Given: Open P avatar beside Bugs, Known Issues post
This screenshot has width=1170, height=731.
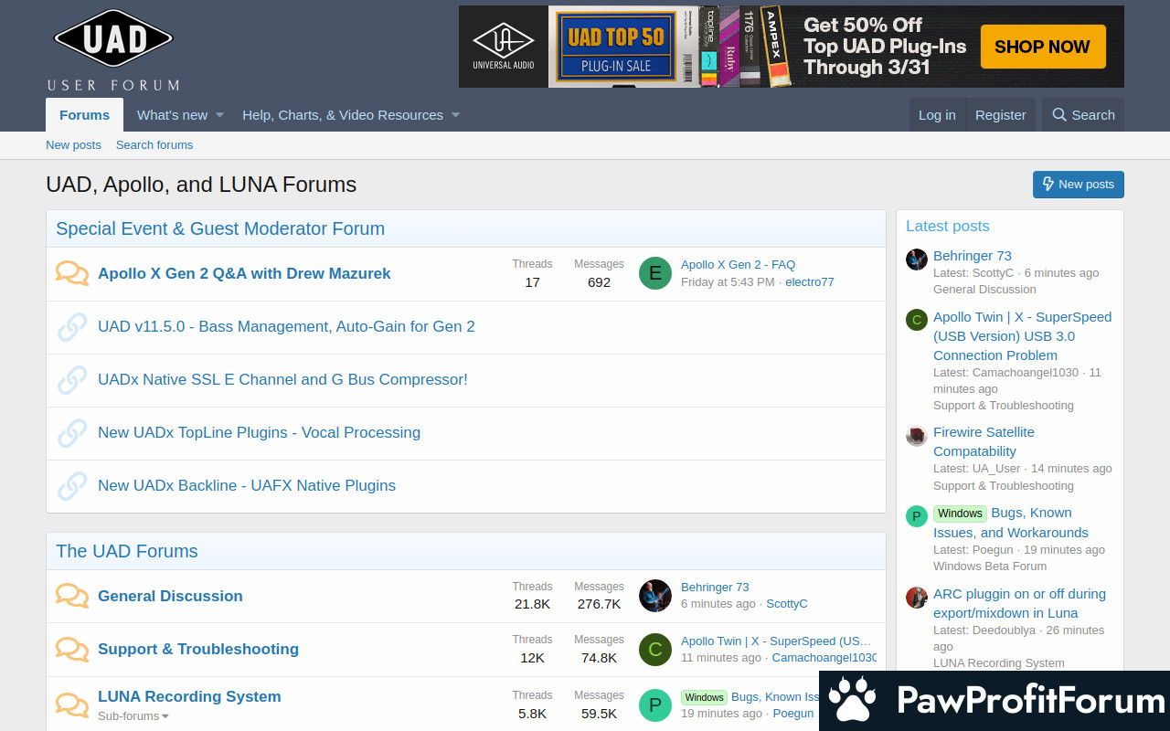Looking at the screenshot, I should 917,516.
